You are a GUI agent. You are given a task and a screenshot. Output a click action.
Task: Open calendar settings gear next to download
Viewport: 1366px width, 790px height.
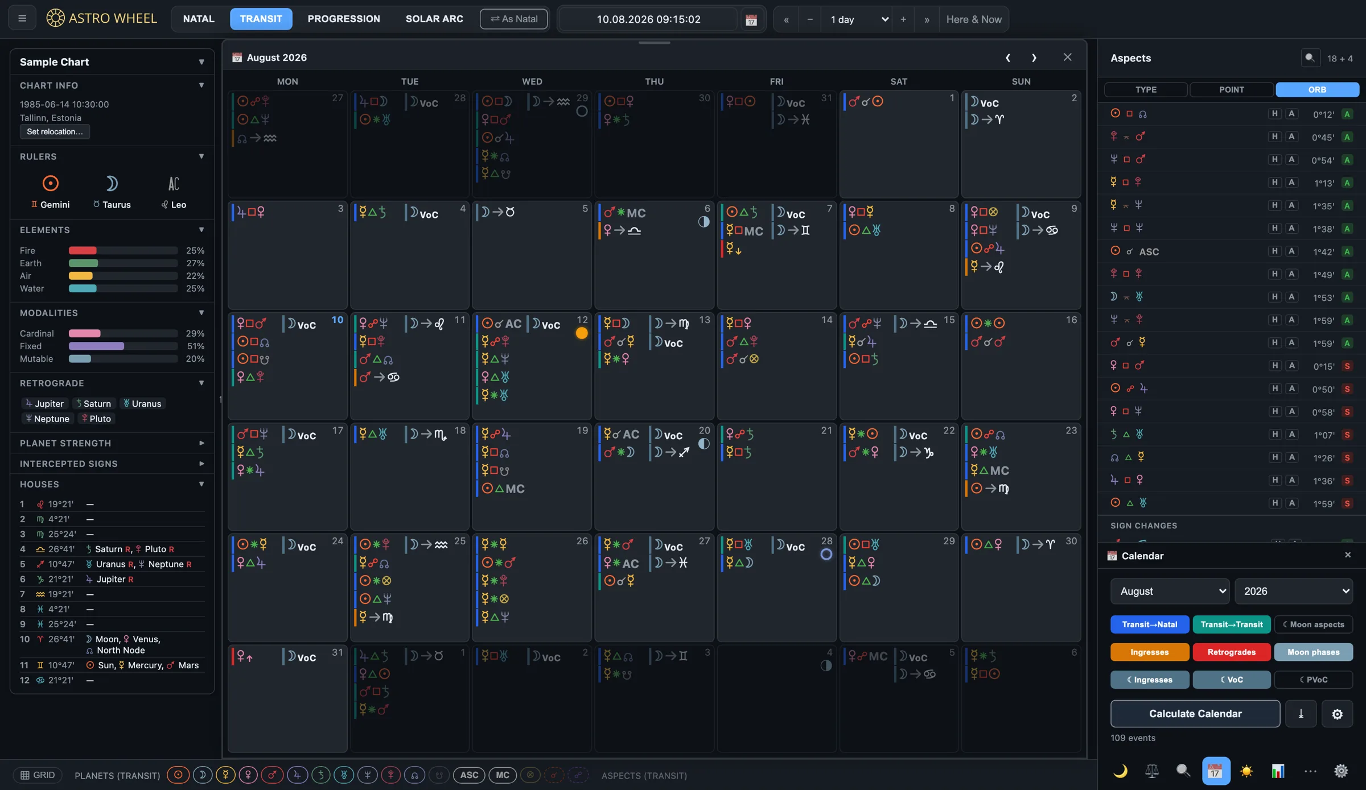(x=1337, y=713)
